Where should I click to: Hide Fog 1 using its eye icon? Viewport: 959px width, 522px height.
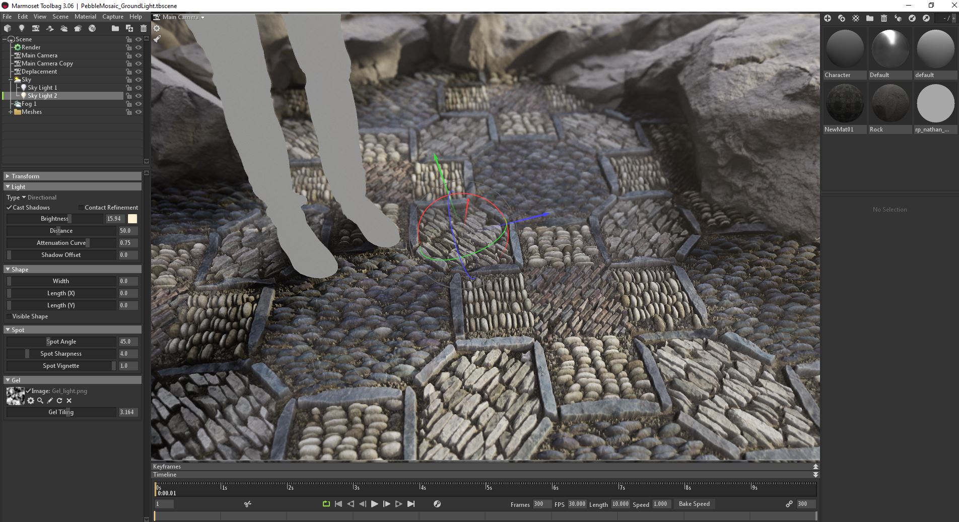pyautogui.click(x=139, y=104)
